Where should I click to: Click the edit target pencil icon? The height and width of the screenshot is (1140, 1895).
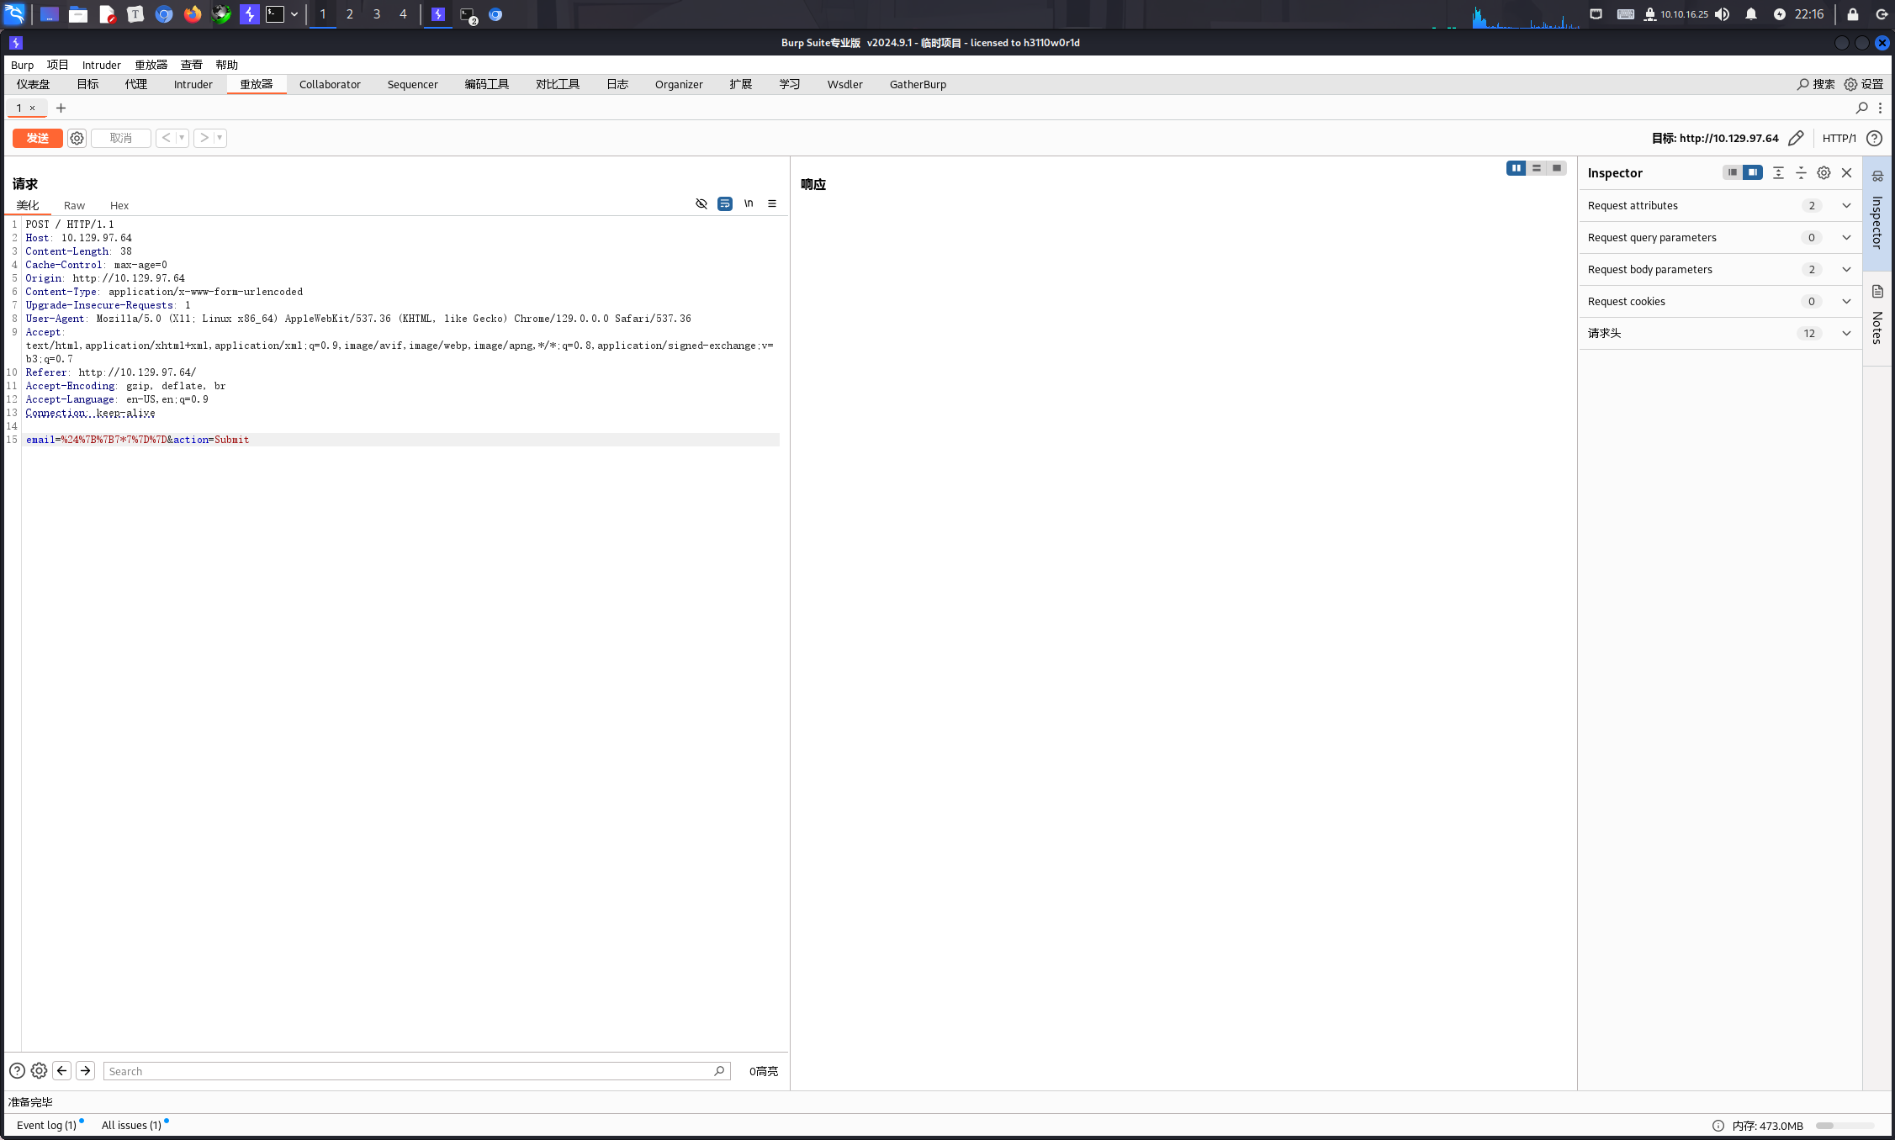(x=1796, y=138)
